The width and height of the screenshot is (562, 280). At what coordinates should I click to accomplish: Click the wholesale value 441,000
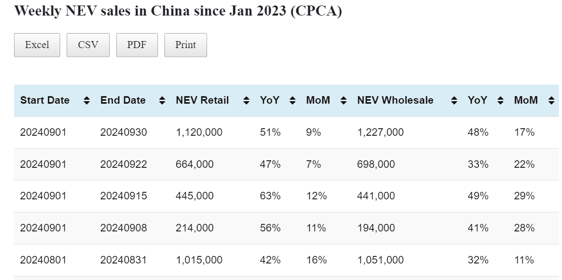click(x=376, y=196)
